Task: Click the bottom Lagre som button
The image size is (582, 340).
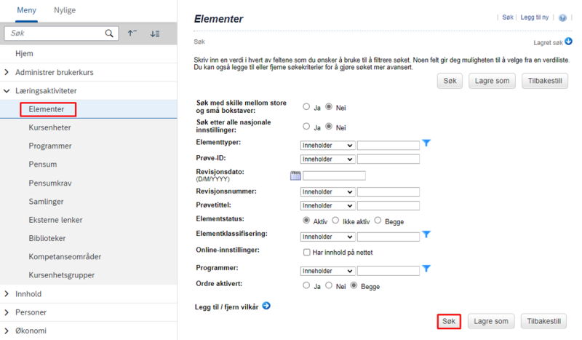Action: coord(491,321)
